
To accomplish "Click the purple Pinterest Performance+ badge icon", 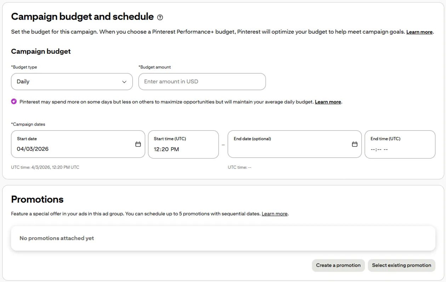I will point(14,102).
